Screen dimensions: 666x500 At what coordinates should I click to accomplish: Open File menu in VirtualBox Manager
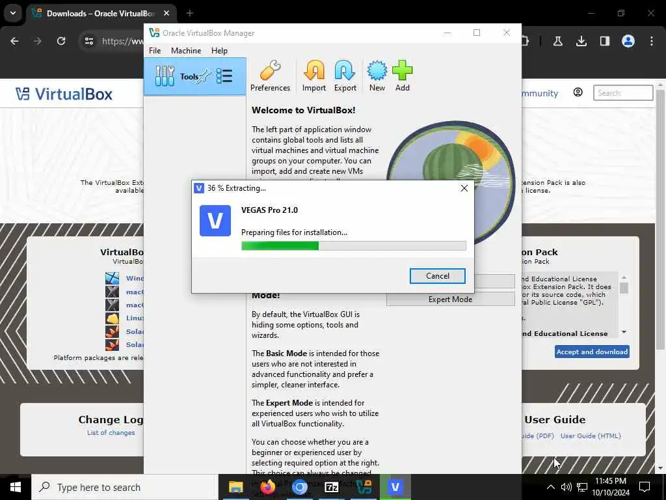pos(155,51)
